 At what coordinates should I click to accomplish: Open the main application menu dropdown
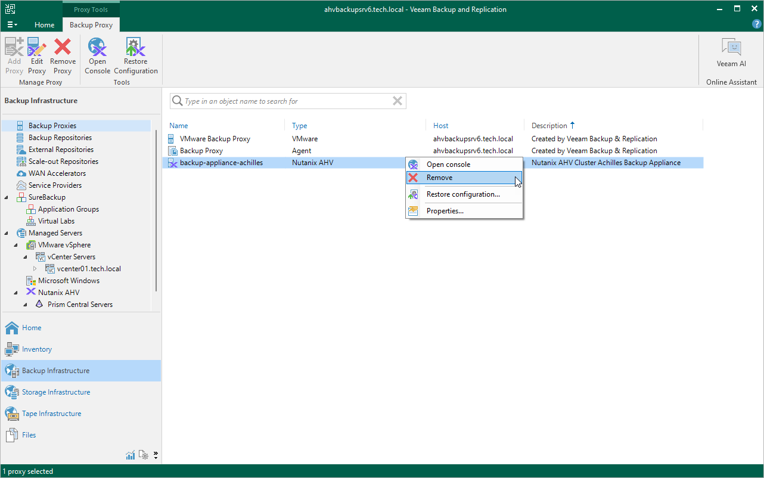tap(12, 25)
